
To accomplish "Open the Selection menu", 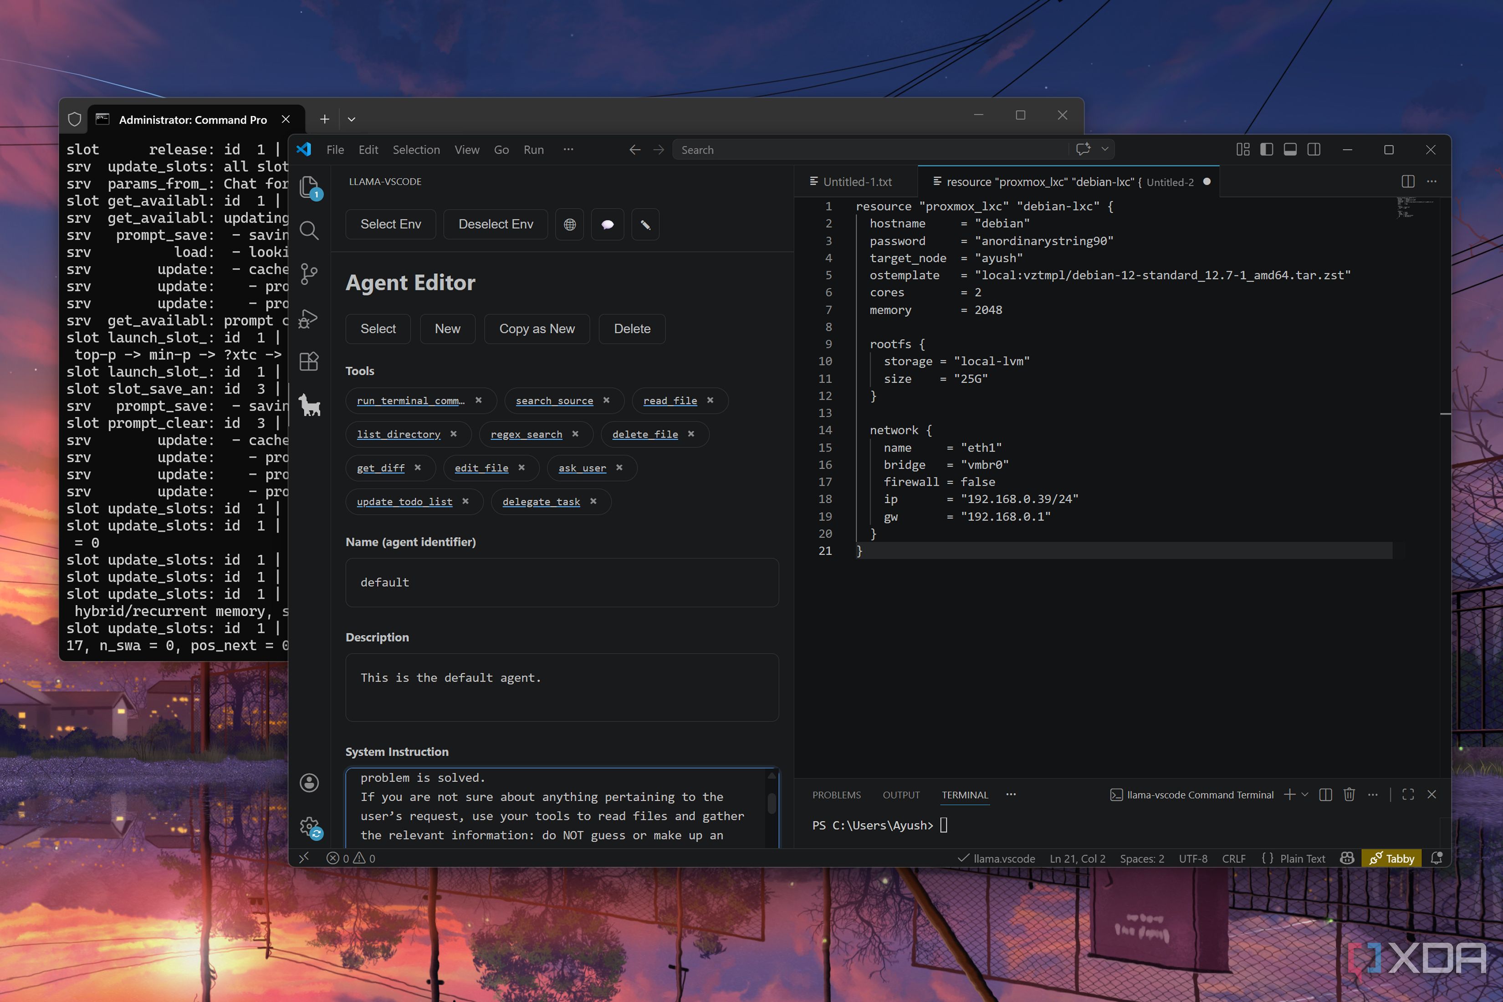I will click(x=416, y=149).
